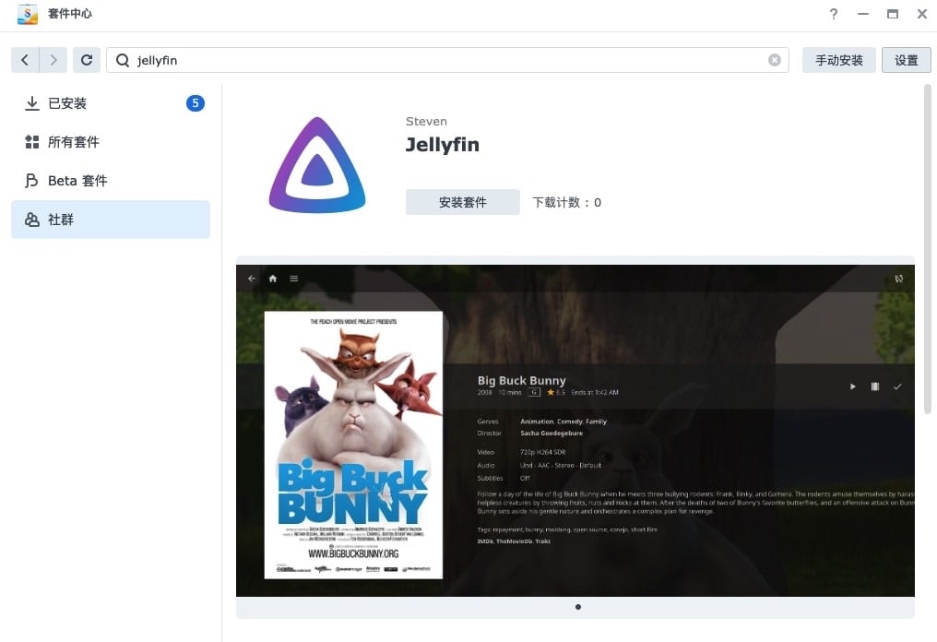Click the Jellyfin logo icon
937x642 pixels.
pyautogui.click(x=317, y=165)
